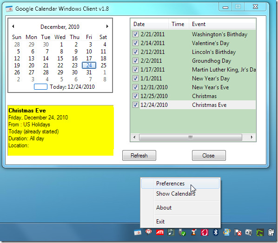This screenshot has width=278, height=243.
Task: Open the Google Calendar client tray icon
Action: point(138,232)
